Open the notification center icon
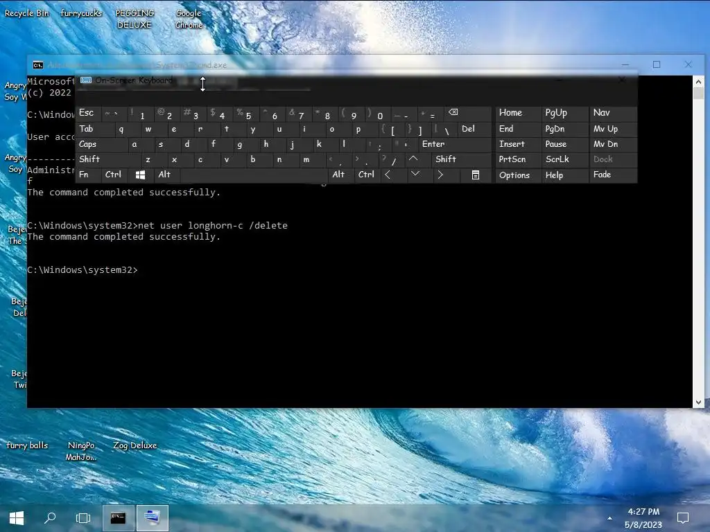The width and height of the screenshot is (710, 532). [683, 517]
